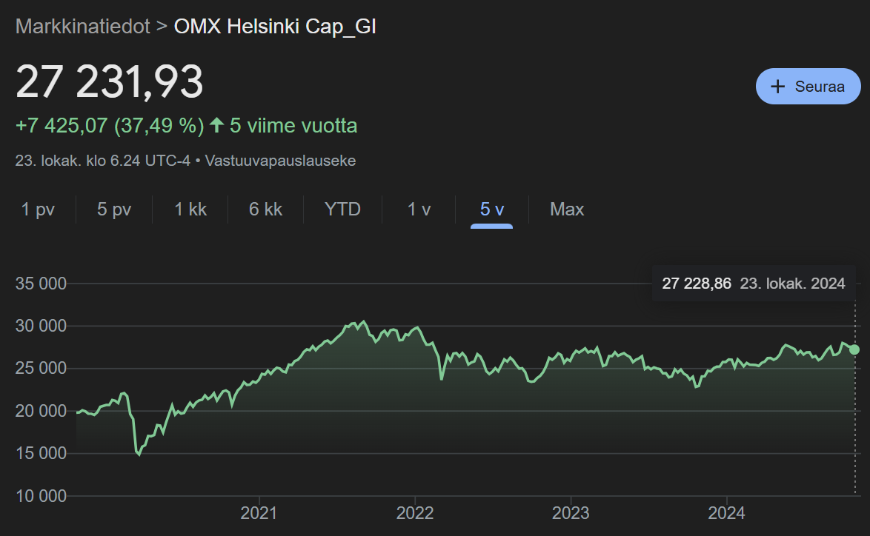Select the 5 pv time range tab
Viewport: 870px width, 536px height.
[114, 210]
